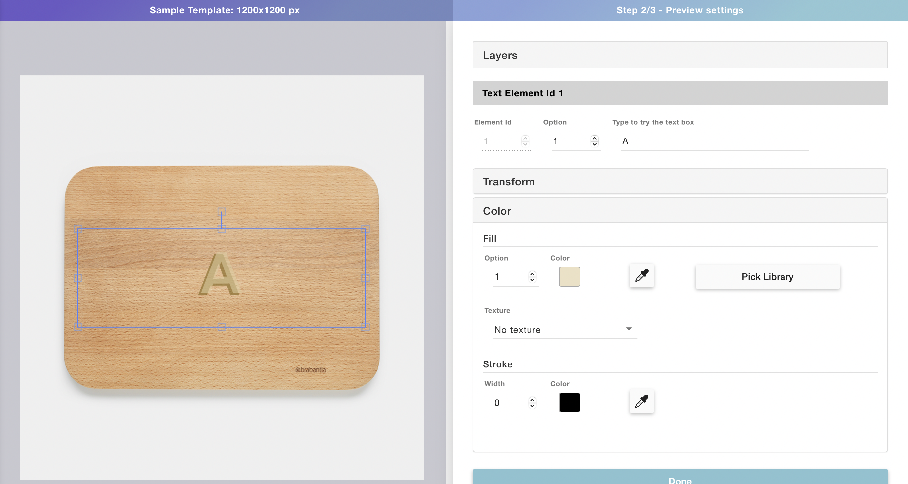Expand the Layers panel section

[680, 55]
